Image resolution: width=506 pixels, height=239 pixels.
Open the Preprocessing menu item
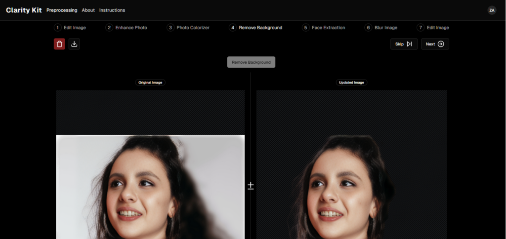[x=62, y=10]
